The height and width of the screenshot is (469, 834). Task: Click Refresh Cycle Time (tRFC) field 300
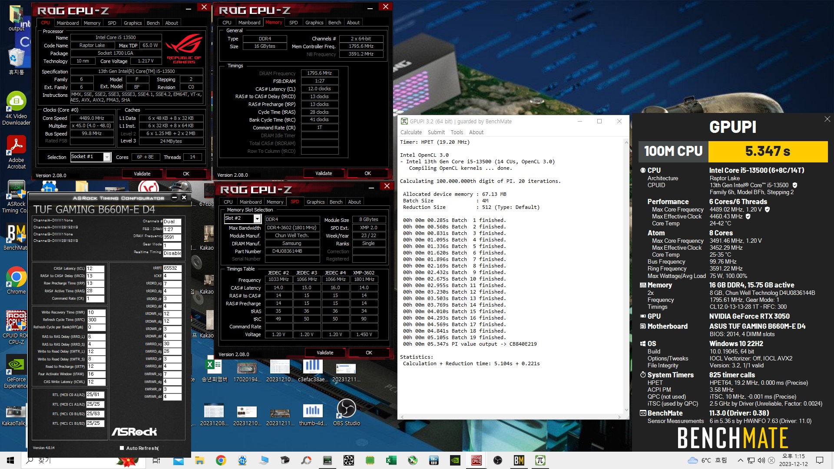tap(96, 320)
